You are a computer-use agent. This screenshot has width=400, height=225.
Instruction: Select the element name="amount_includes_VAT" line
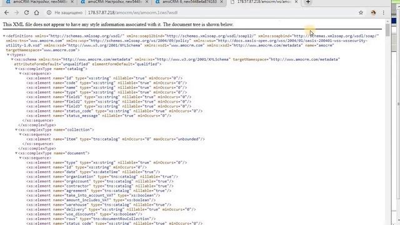pyautogui.click(x=91, y=200)
